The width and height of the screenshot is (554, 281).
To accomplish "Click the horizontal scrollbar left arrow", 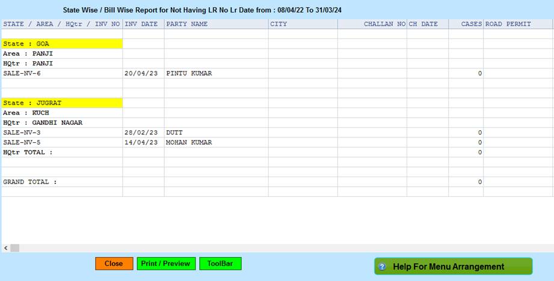I will [x=5, y=247].
